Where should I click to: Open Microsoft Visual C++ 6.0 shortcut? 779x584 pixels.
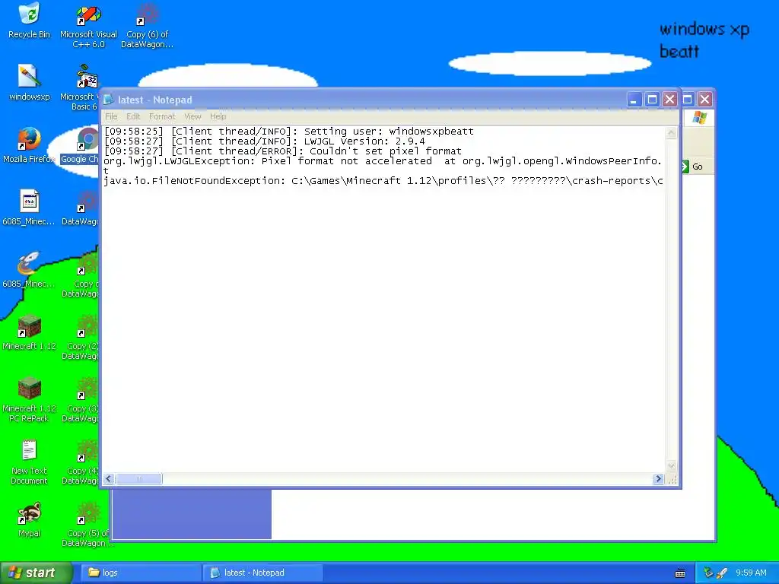[x=88, y=26]
